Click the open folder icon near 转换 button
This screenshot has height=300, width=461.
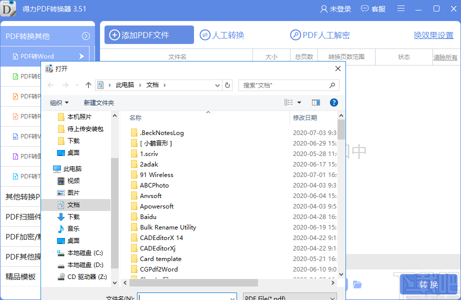[357, 284]
